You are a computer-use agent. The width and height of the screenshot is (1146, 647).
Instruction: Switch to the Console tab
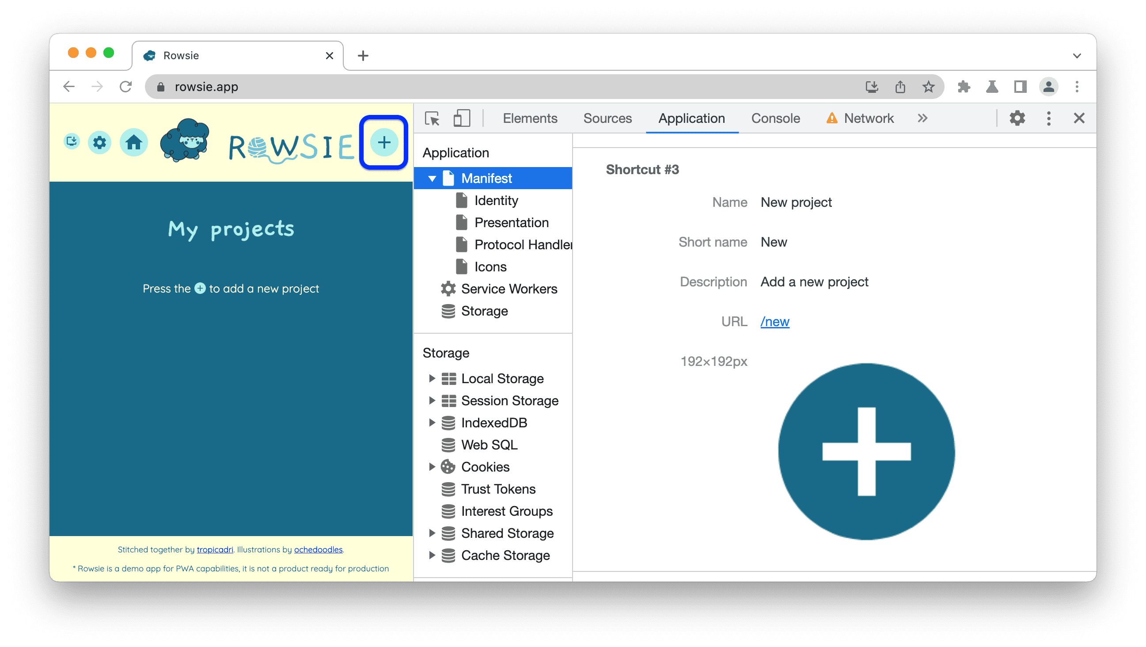775,118
